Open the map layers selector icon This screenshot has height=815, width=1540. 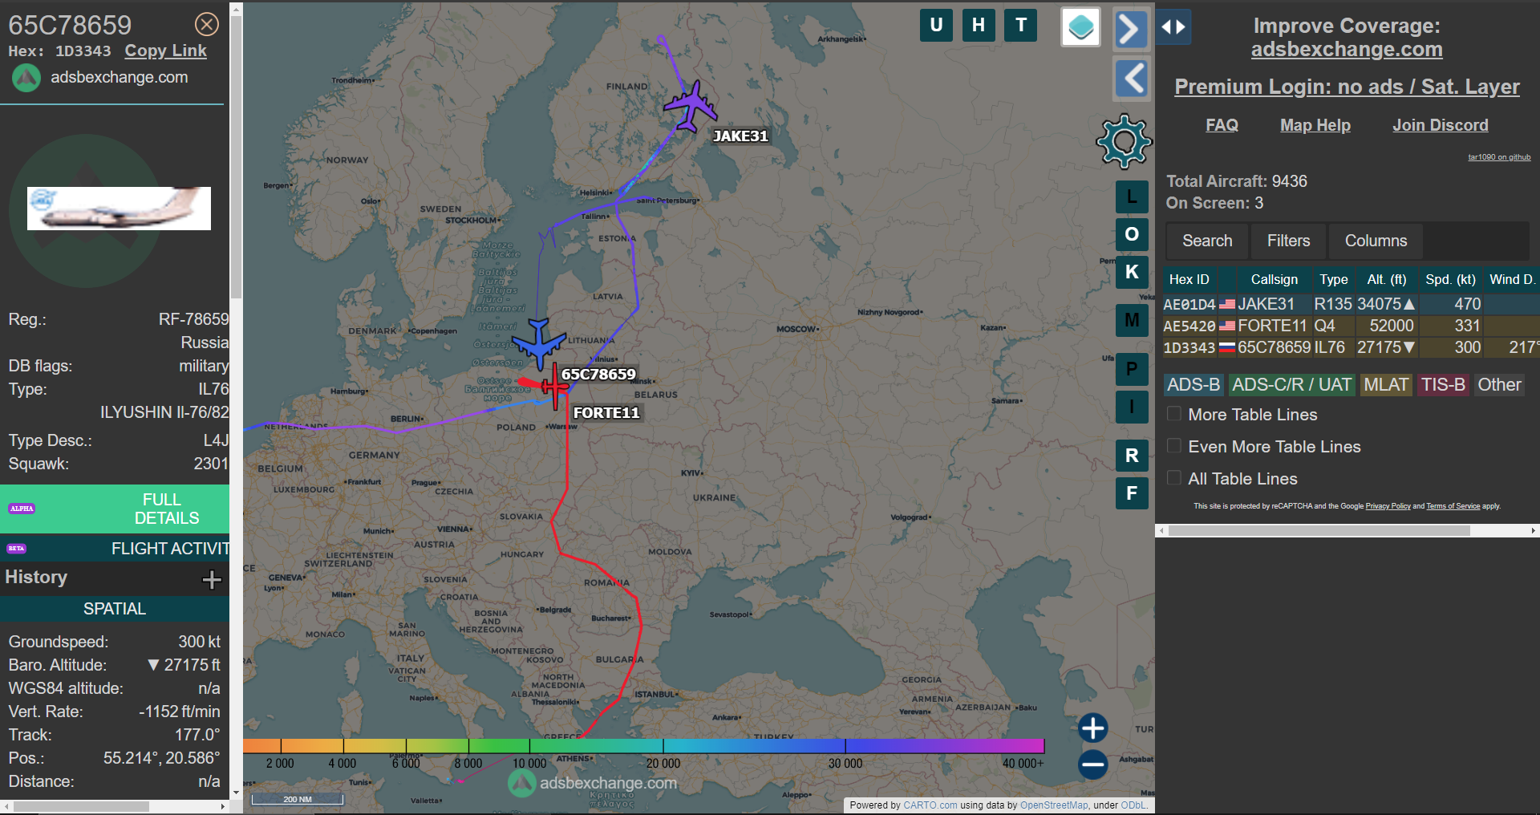click(1080, 27)
